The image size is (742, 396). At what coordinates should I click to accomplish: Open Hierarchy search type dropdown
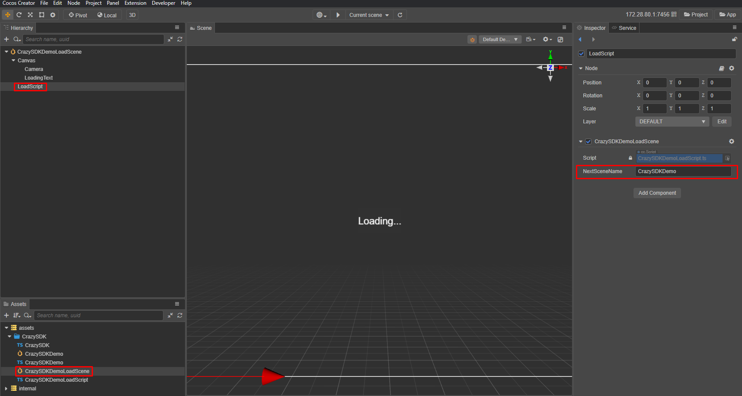pos(17,39)
